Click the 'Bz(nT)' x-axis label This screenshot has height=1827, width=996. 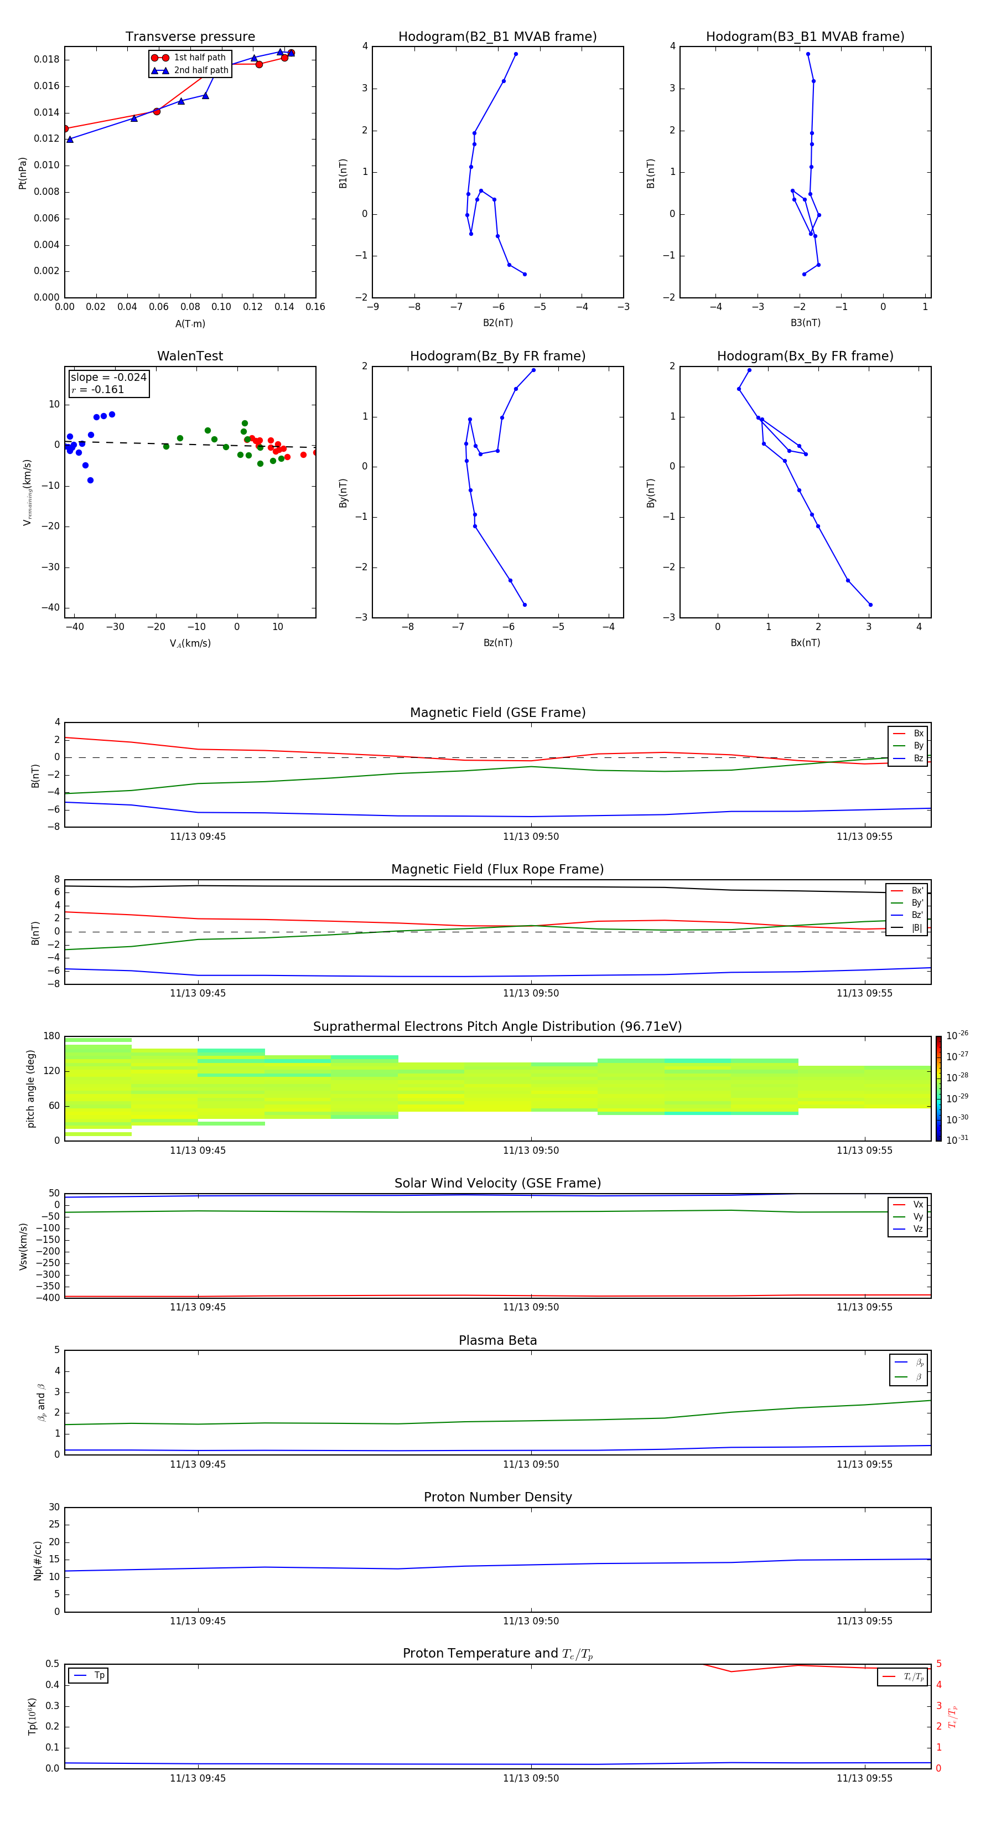[497, 643]
